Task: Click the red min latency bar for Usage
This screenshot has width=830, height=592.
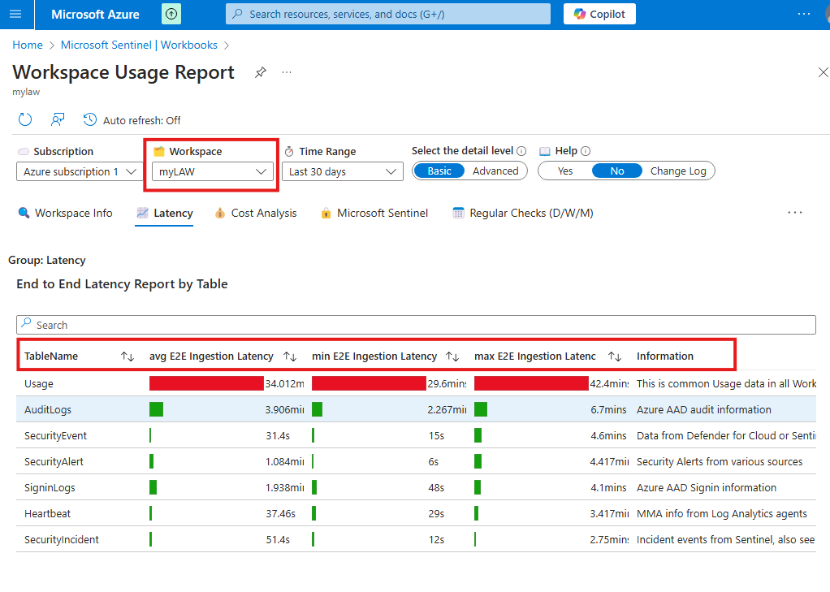Action: point(369,383)
